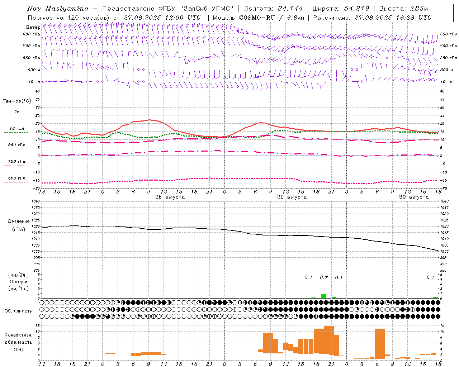Select the (мм/3ч.) precipitation unit label
Screen dimensions: 459x367
19,275
